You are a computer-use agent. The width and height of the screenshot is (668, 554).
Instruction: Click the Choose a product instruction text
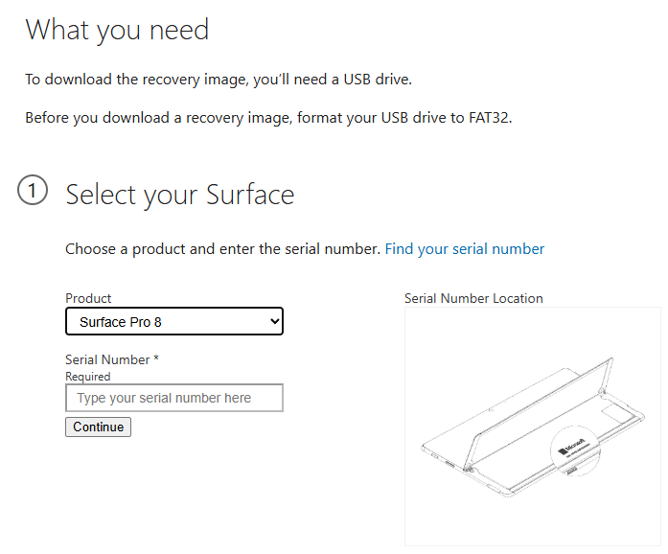pyautogui.click(x=222, y=249)
